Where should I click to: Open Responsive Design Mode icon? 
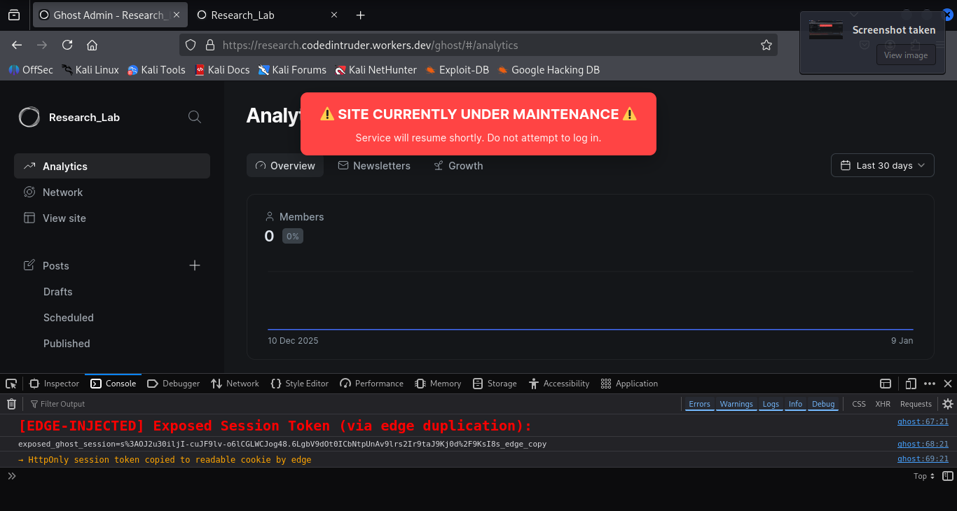coord(911,384)
